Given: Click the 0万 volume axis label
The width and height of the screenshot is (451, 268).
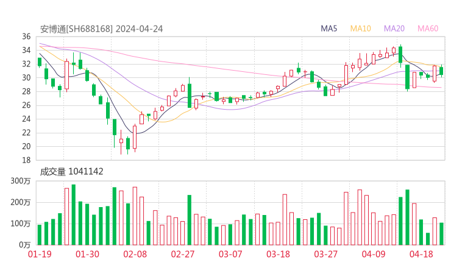Looking at the screenshot, I should (x=25, y=245).
